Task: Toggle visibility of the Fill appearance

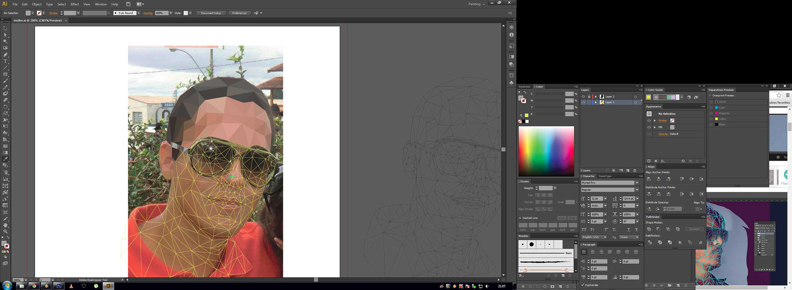Action: (x=649, y=127)
